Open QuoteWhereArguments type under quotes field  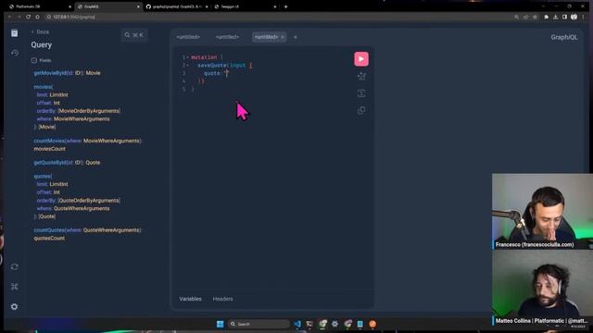click(82, 208)
